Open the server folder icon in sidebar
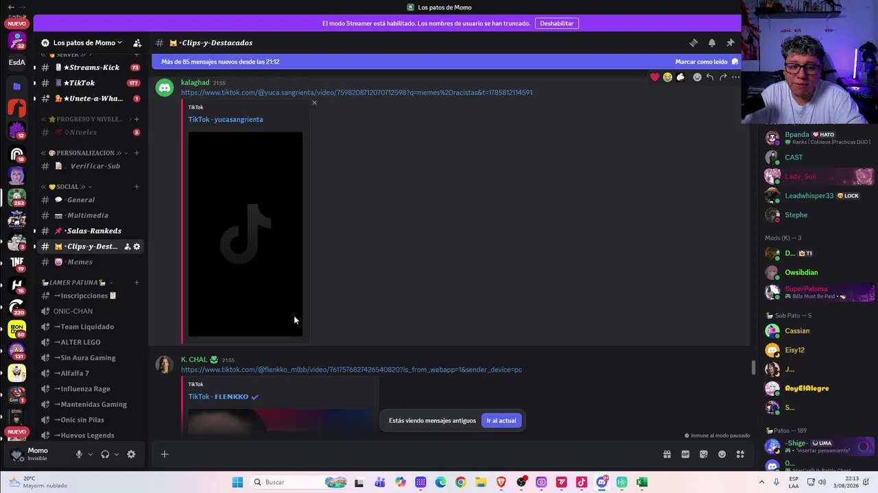This screenshot has height=493, width=878. point(17,86)
